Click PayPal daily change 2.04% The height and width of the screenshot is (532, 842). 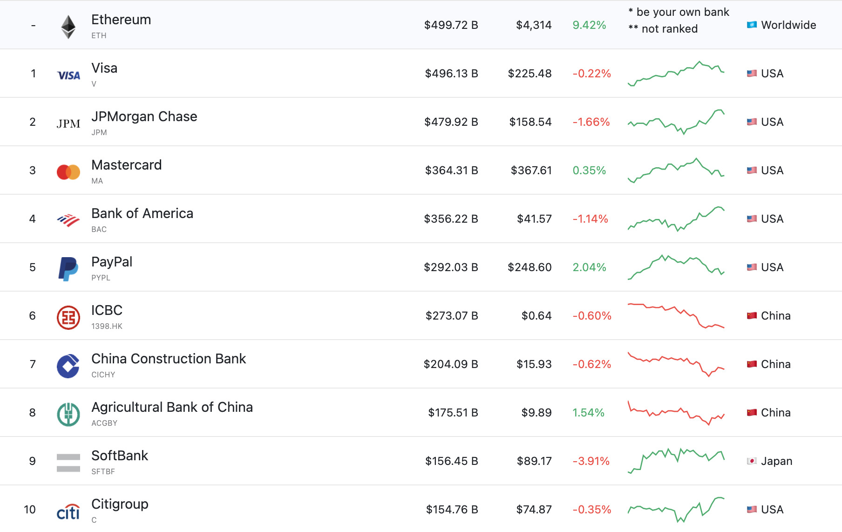click(x=589, y=267)
